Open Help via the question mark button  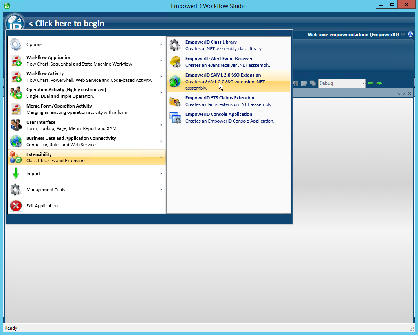coord(411,34)
